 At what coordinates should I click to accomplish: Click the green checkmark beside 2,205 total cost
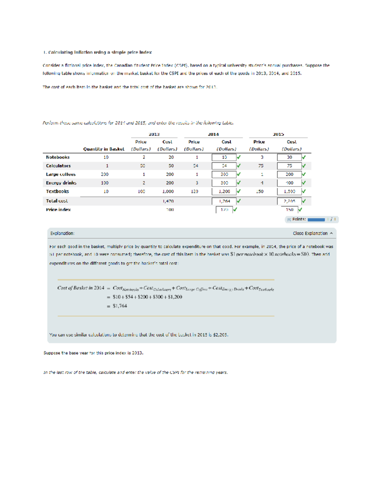(x=304, y=201)
